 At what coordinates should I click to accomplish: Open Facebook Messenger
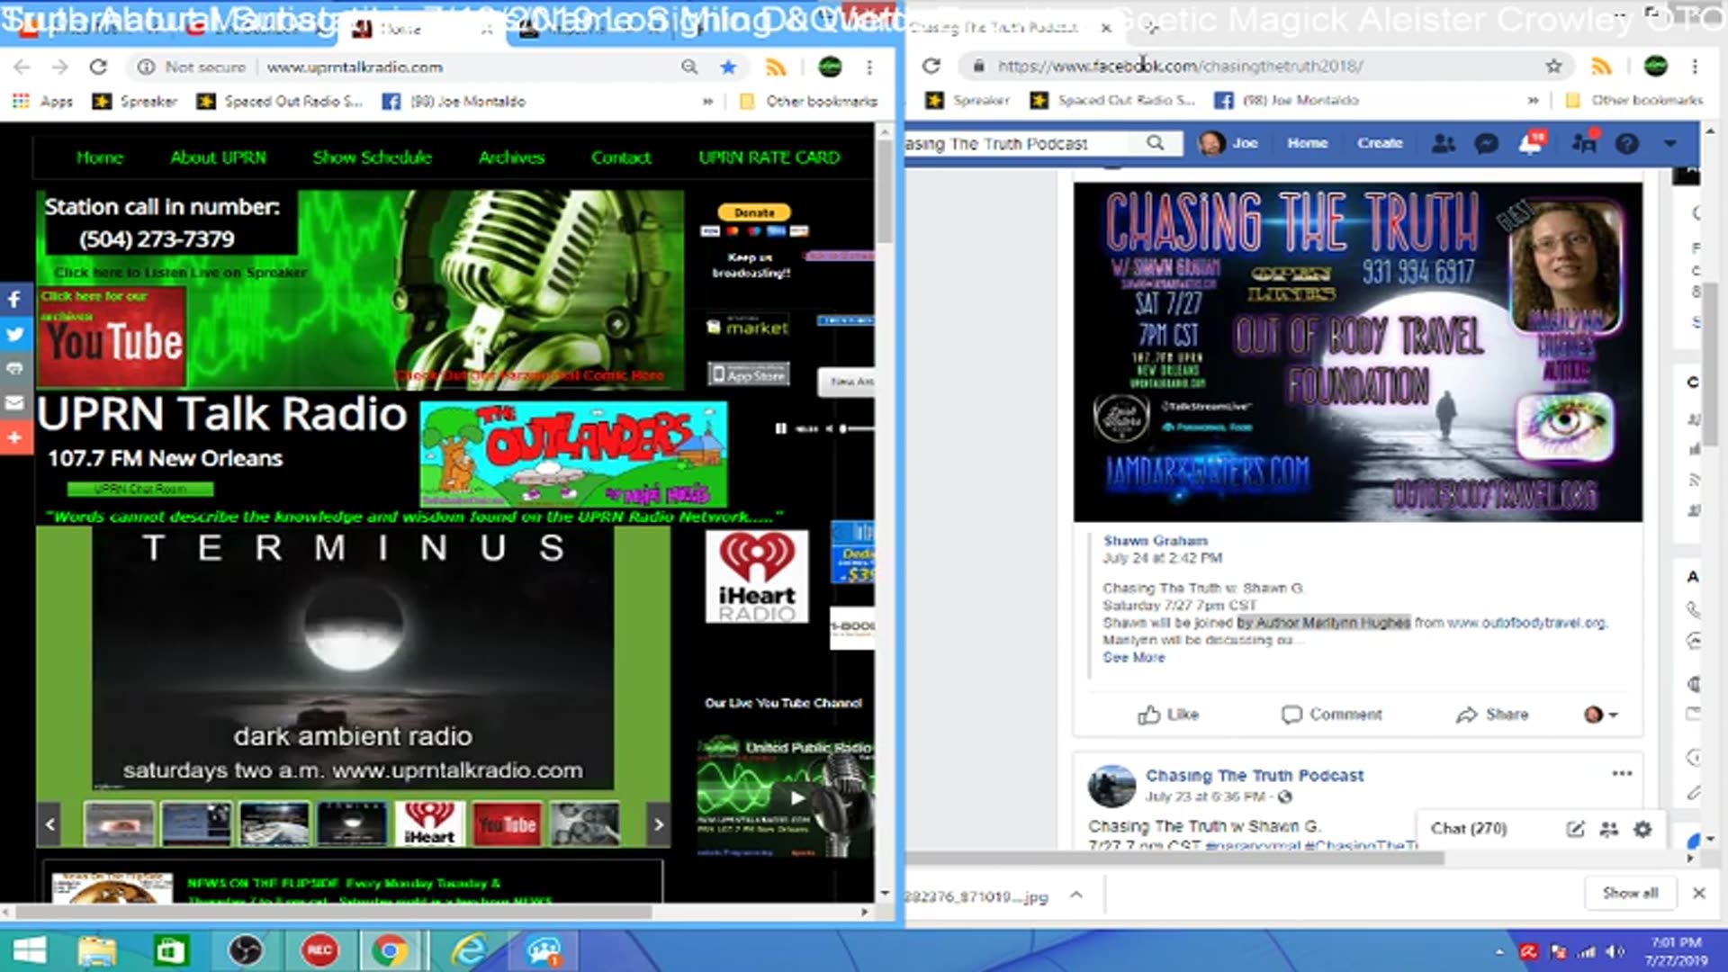tap(1487, 143)
